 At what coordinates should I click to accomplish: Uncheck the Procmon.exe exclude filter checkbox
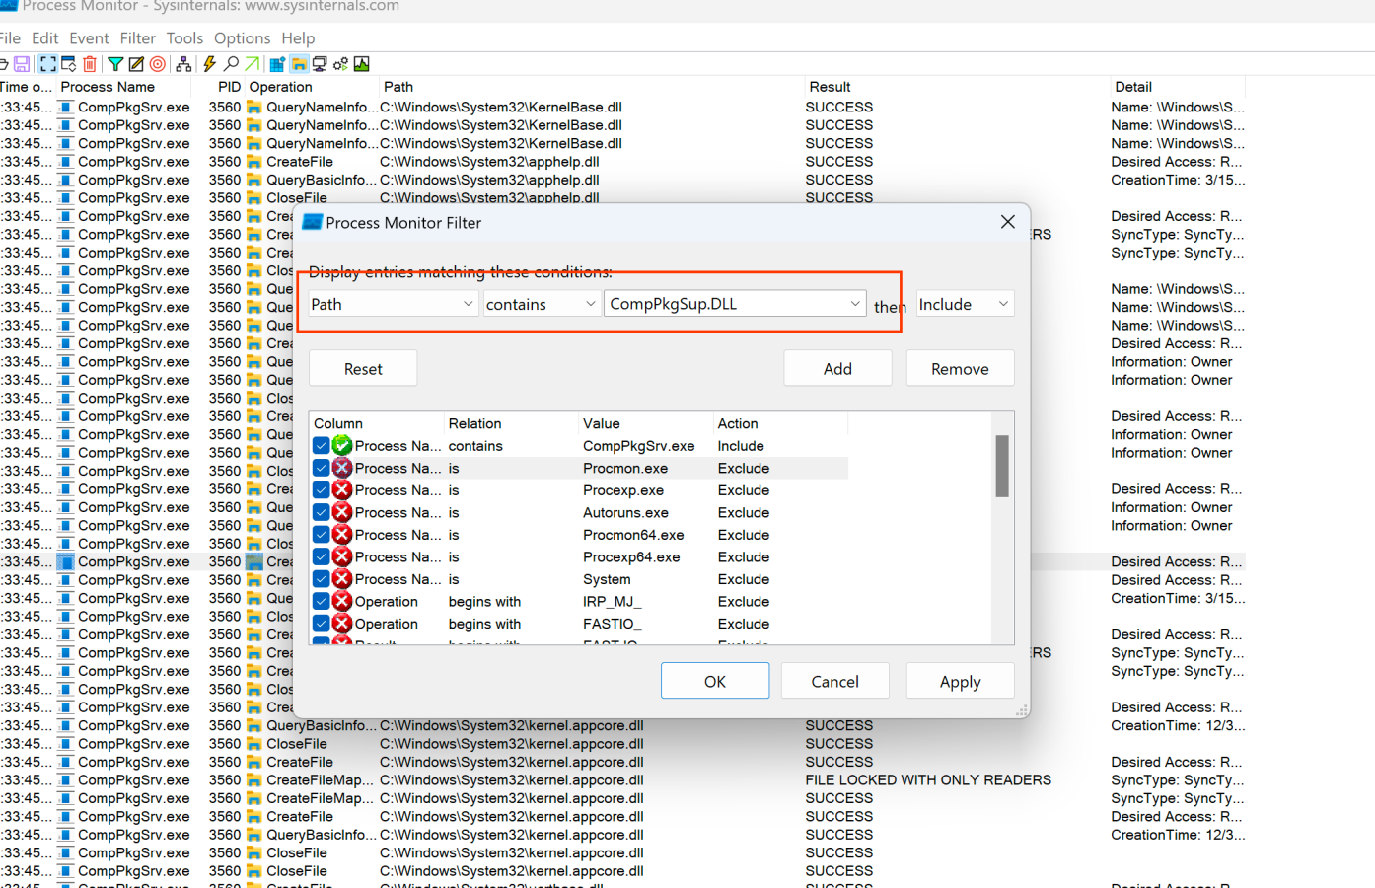pyautogui.click(x=322, y=468)
